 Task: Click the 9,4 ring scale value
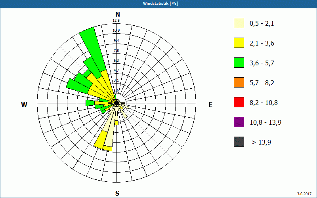coord(116,41)
